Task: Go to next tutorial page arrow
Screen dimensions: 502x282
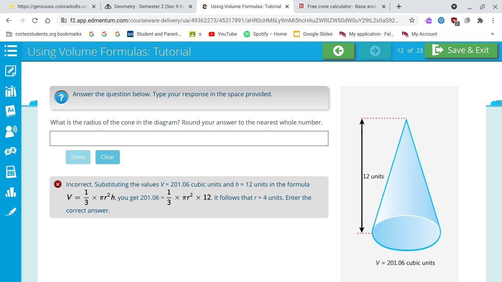Action: coord(375,51)
